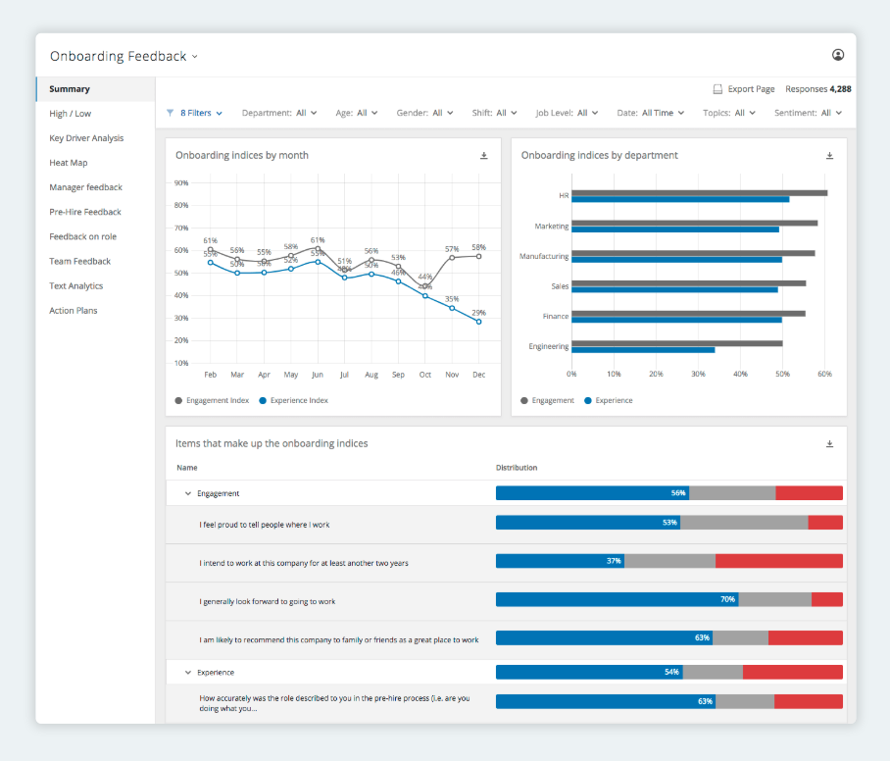Open the user account icon
The image size is (890, 761).
(838, 55)
